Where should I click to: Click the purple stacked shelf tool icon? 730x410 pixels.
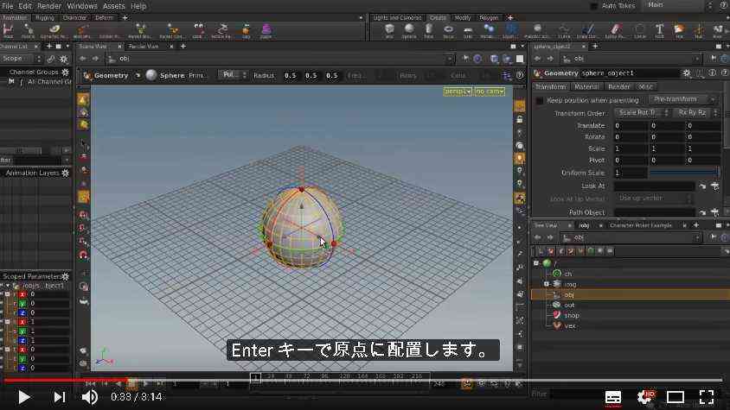tap(266, 31)
